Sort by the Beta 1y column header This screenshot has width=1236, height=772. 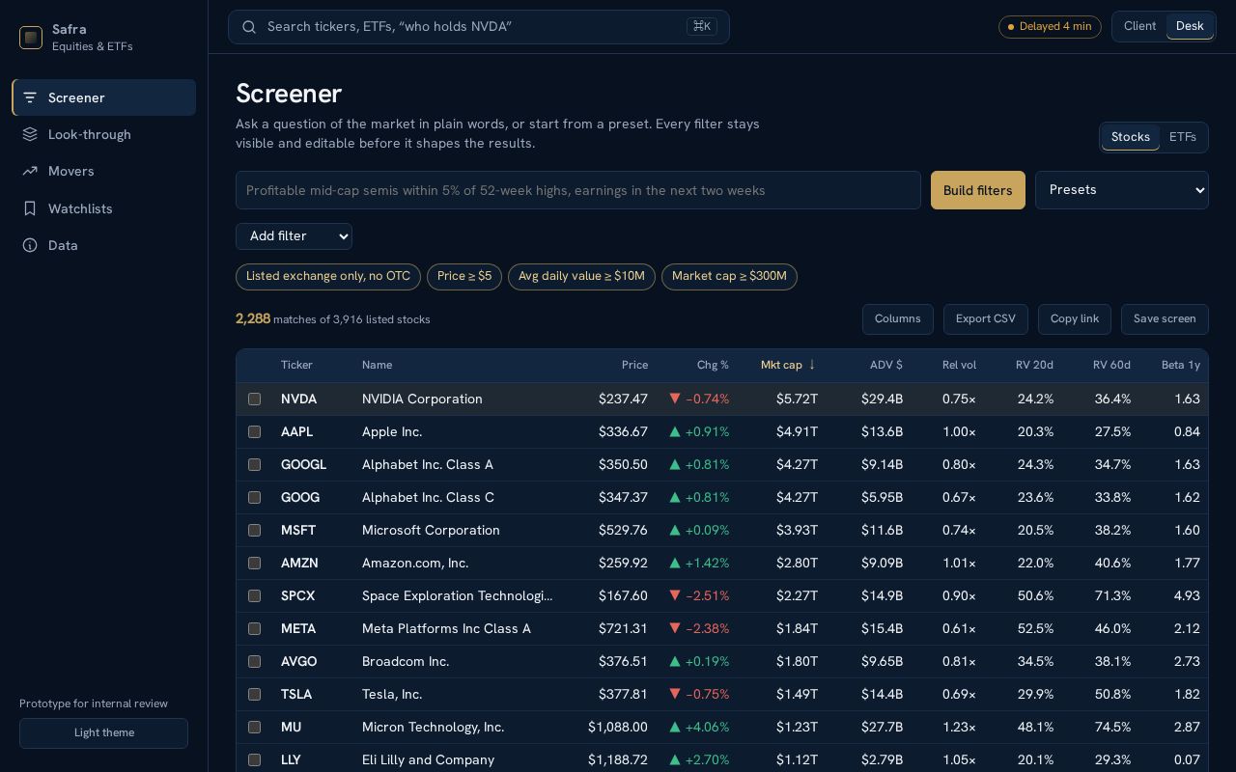coord(1181,365)
